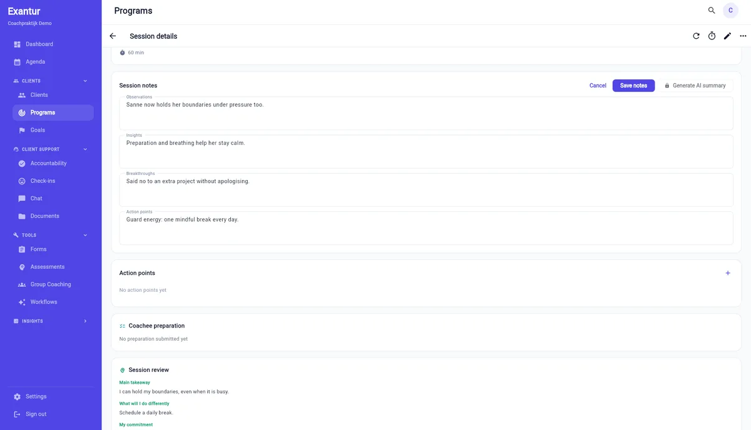Open the three-dots more menu
Screen dimensions: 751x430
(743, 36)
